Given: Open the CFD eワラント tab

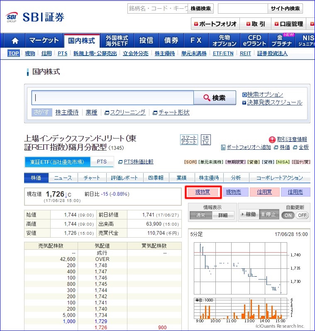Looking at the screenshot, I should pyautogui.click(x=254, y=40).
